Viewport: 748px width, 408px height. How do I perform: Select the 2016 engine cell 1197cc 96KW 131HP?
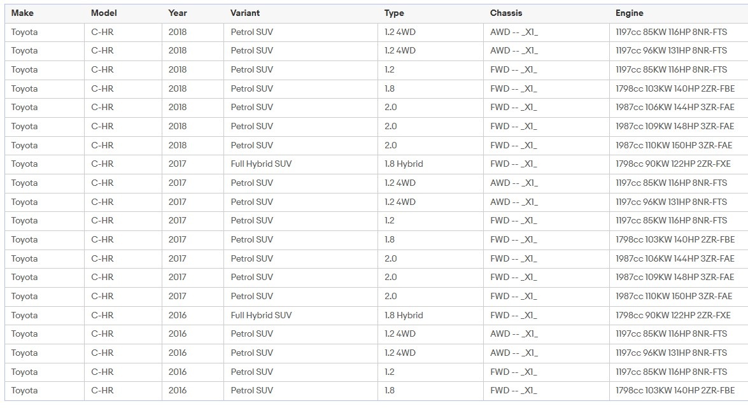point(671,353)
